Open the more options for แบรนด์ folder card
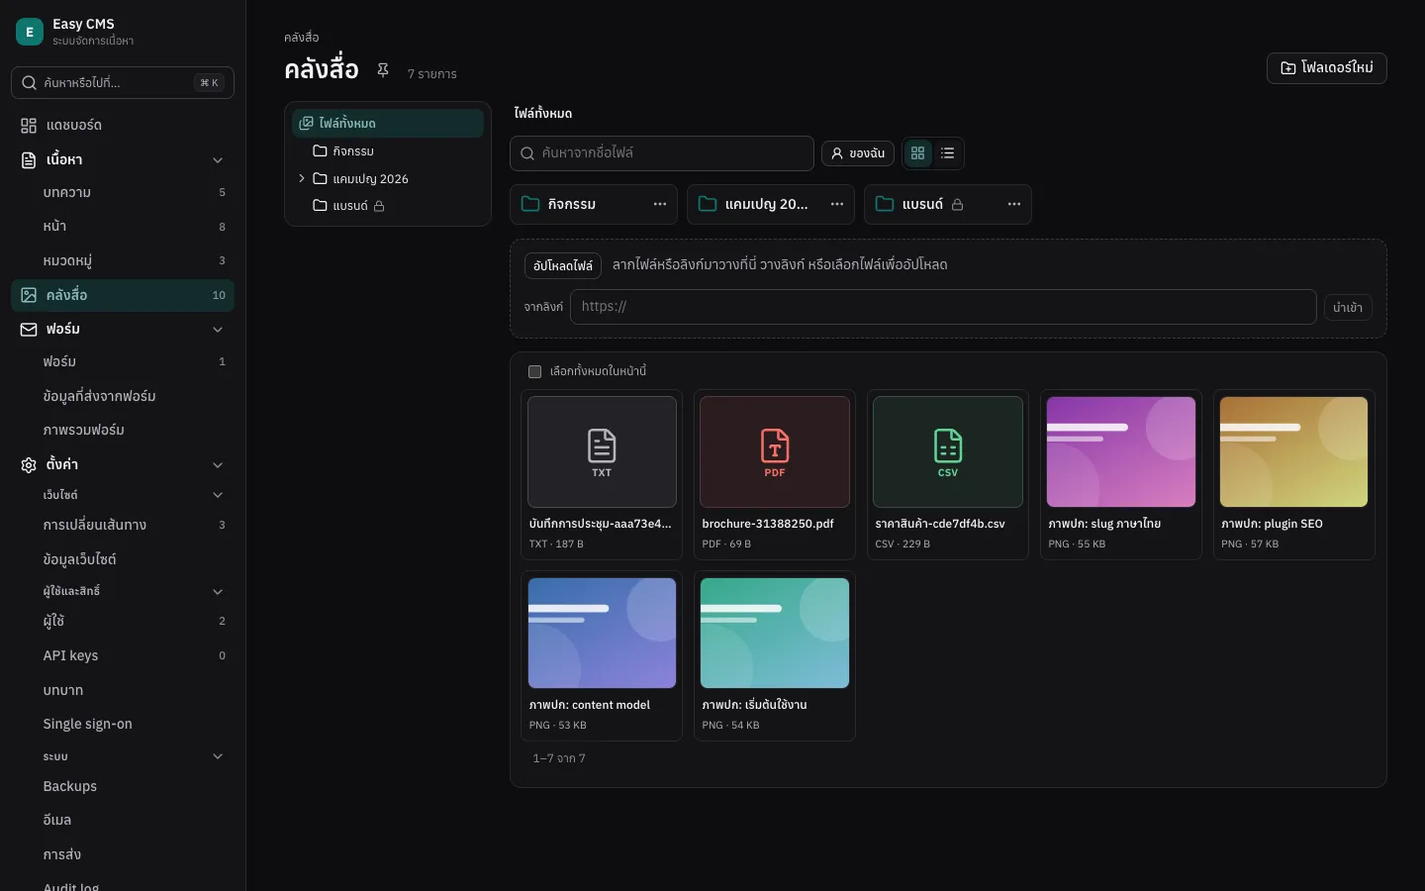The width and height of the screenshot is (1425, 891). click(x=1014, y=204)
